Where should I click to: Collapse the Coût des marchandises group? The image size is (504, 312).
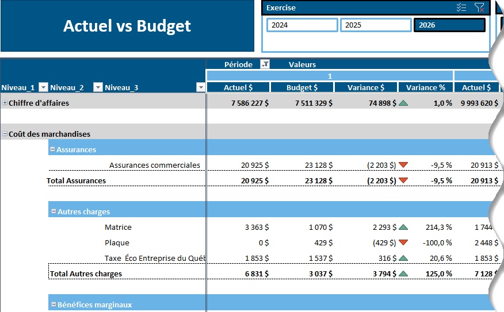coord(5,134)
